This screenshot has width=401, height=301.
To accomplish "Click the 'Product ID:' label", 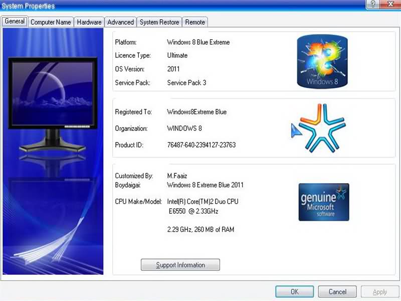I will (x=129, y=145).
